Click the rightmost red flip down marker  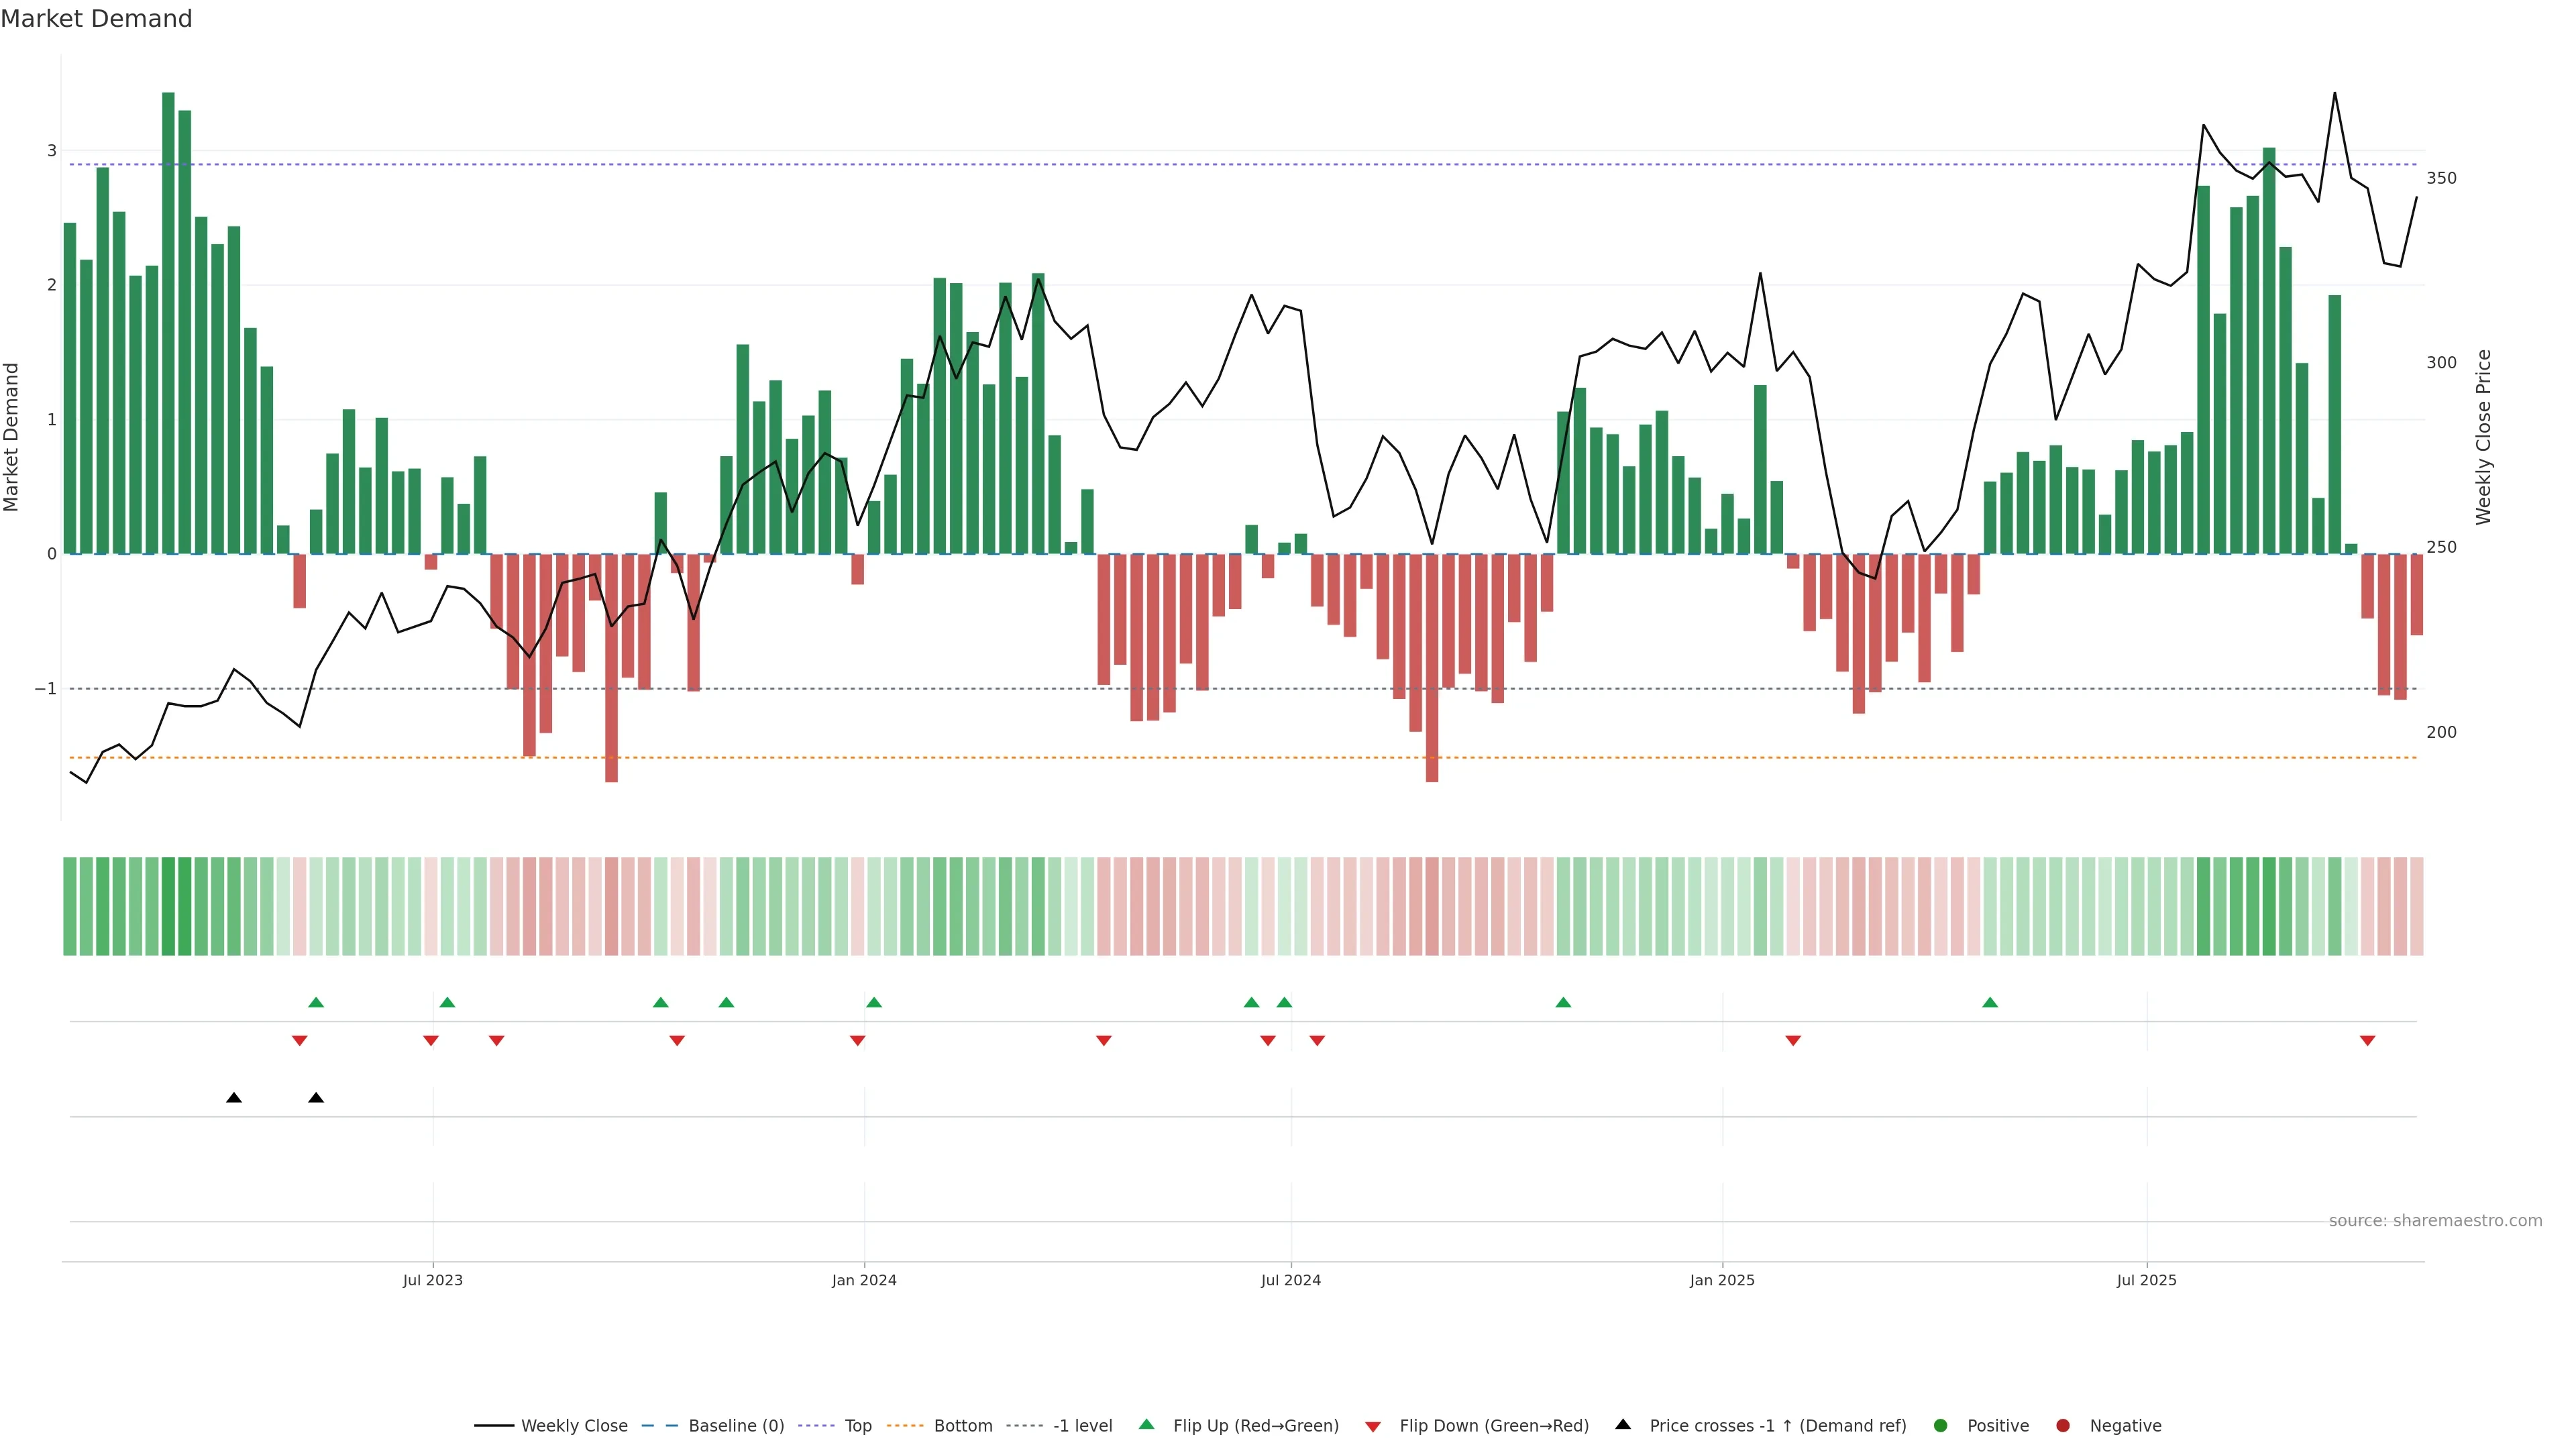(x=2367, y=1041)
